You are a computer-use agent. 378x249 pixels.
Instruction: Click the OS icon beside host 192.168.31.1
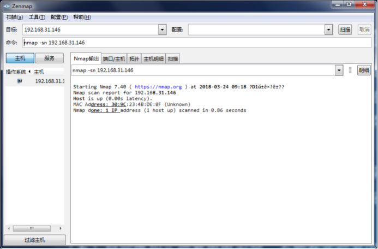(20, 81)
